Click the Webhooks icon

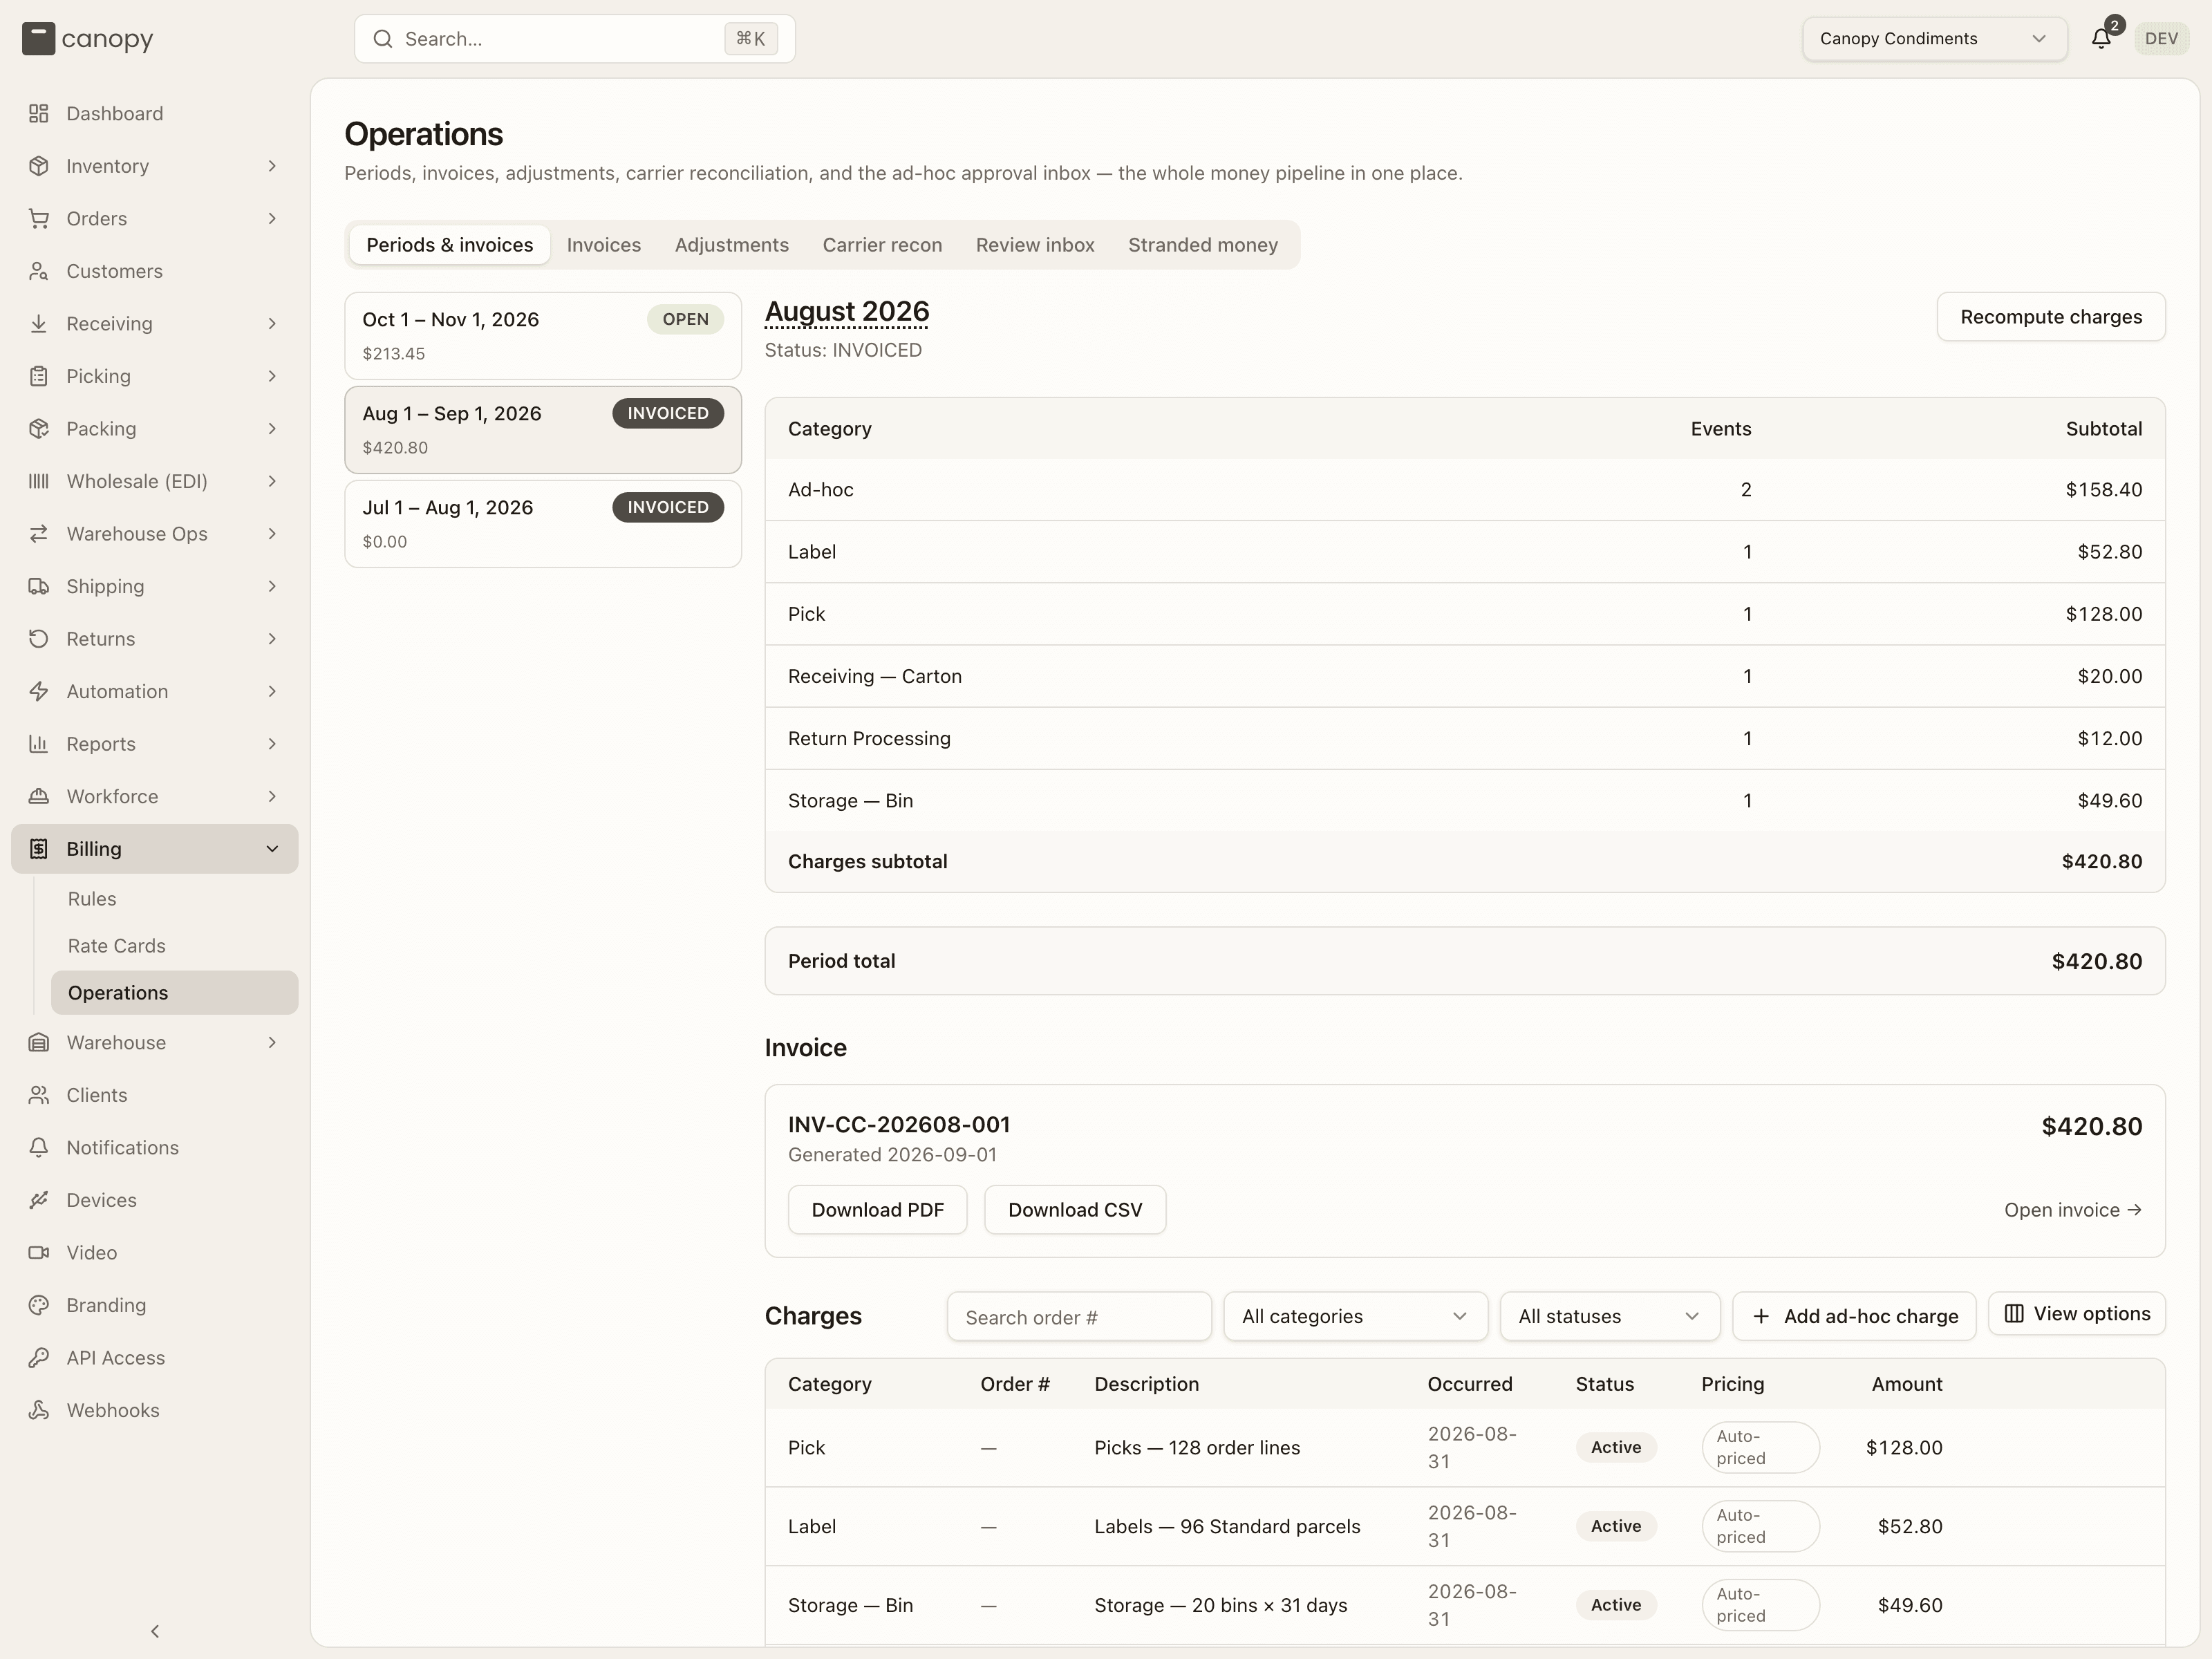click(x=38, y=1410)
